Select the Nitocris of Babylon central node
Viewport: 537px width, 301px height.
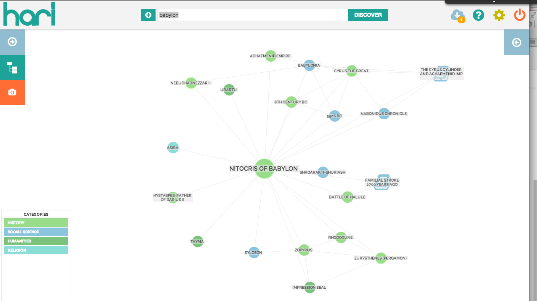264,169
